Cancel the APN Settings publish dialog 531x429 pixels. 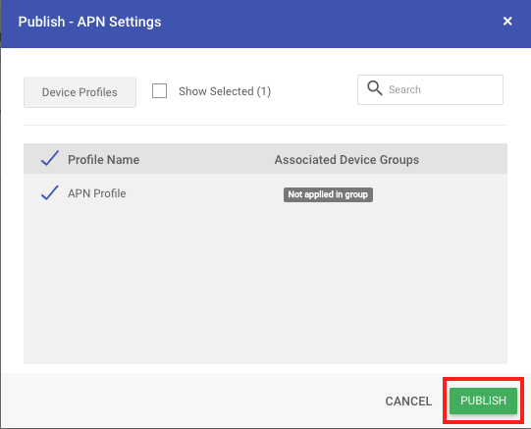point(408,402)
